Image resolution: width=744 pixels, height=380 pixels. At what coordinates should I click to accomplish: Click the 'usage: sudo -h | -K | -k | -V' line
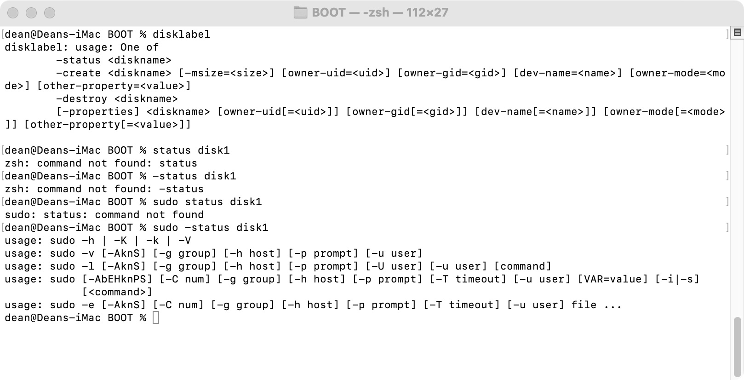pyautogui.click(x=97, y=241)
